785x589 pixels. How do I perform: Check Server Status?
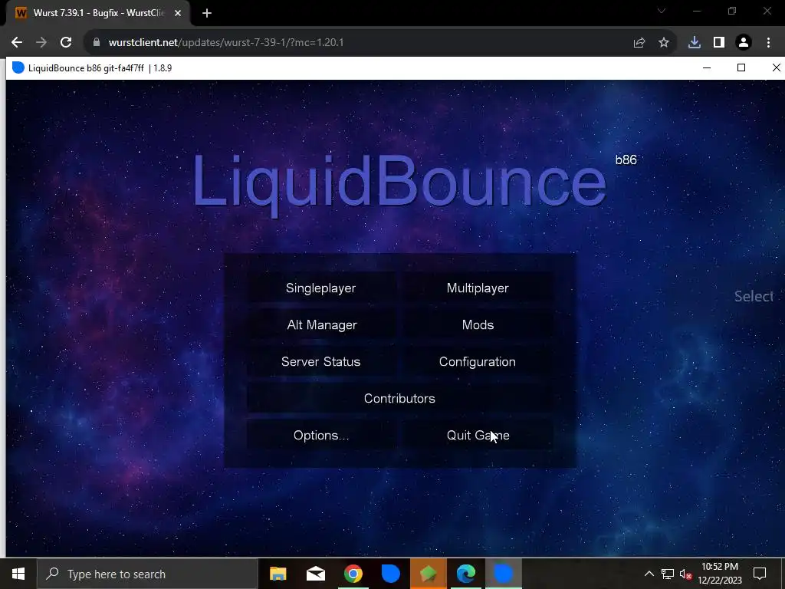[321, 362]
